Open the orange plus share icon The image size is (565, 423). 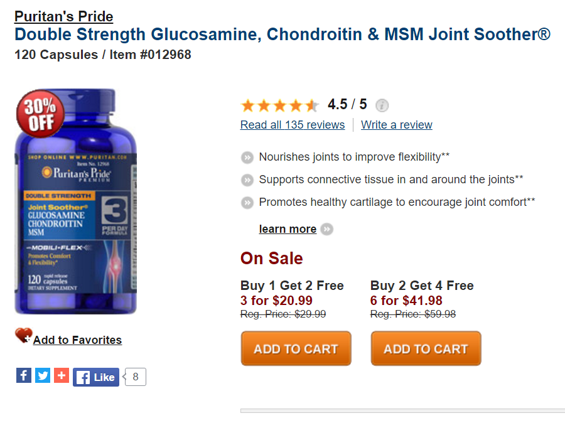click(62, 375)
